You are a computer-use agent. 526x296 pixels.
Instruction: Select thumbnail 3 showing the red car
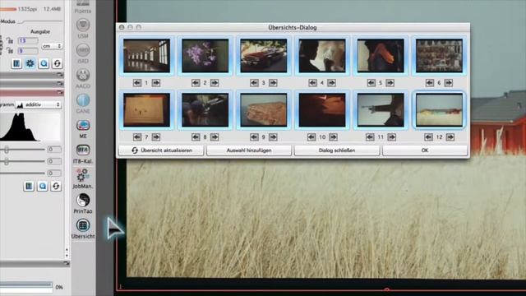(x=264, y=56)
